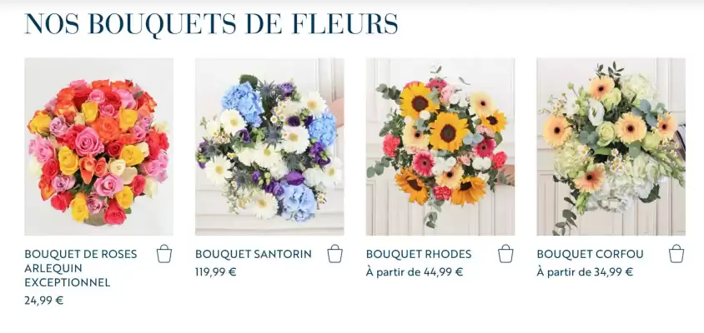Click the 24,99 € price
The width and height of the screenshot is (704, 333).
(44, 301)
